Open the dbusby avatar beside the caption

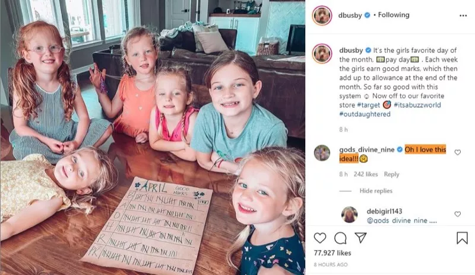[322, 53]
